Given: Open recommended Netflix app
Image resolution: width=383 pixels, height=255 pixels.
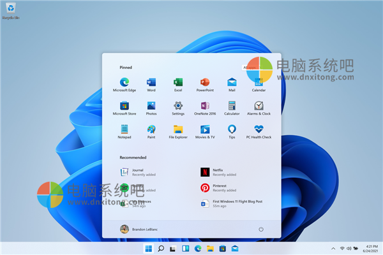Looking at the screenshot, I should pos(218,172).
